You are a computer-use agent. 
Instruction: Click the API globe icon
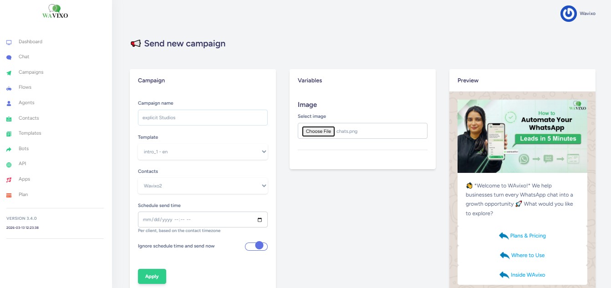tap(9, 164)
